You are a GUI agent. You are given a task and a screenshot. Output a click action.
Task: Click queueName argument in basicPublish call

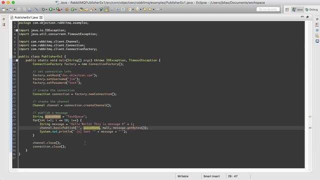pos(91,128)
